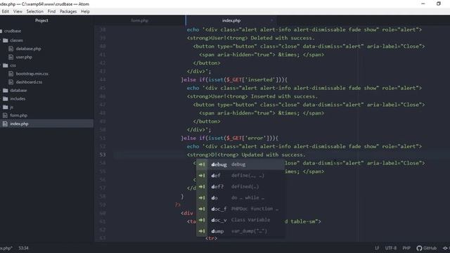Change the PHP grammar selector
This screenshot has width=450, height=253.
[406, 248]
